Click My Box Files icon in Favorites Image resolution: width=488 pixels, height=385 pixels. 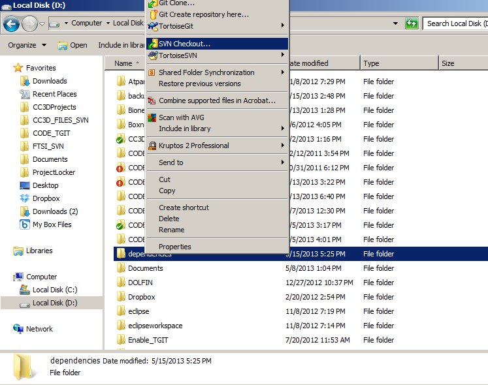[25, 224]
